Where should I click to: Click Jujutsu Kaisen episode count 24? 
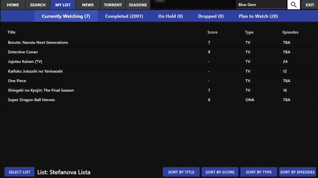pos(285,61)
